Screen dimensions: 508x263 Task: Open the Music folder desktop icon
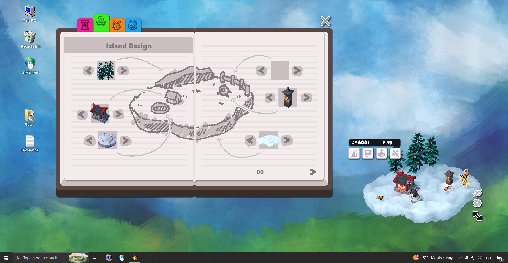coord(30,117)
